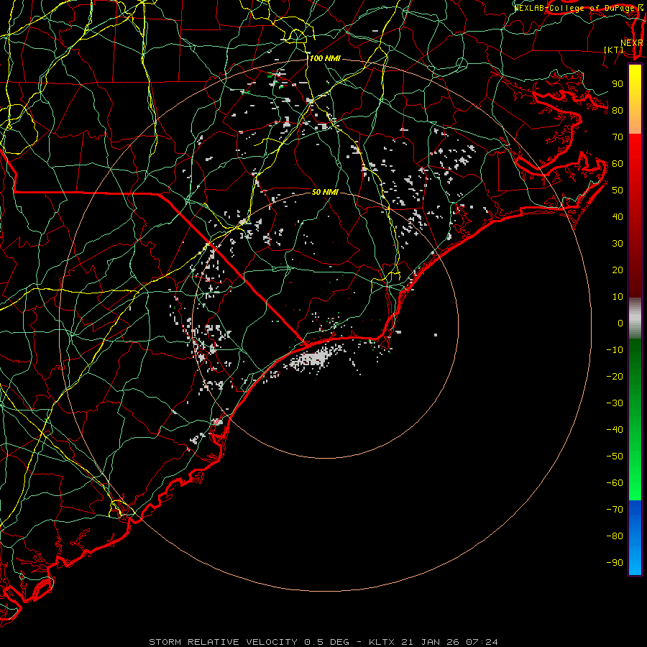Select the positive 10 scale label
The height and width of the screenshot is (647, 647).
pos(618,297)
